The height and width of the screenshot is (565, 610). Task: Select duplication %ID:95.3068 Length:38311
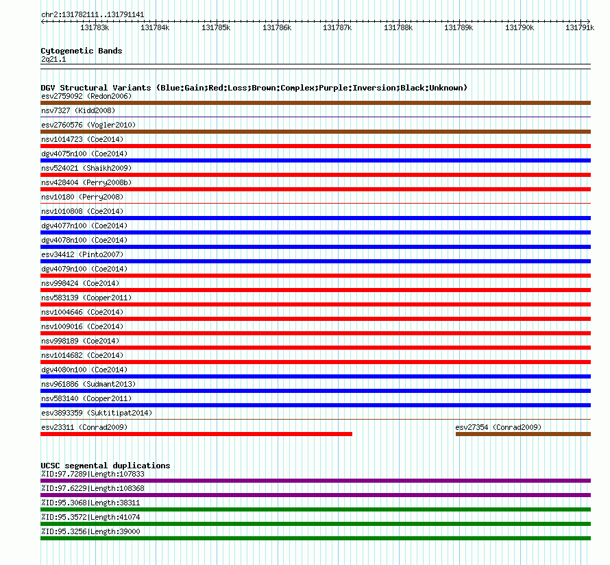point(90,503)
